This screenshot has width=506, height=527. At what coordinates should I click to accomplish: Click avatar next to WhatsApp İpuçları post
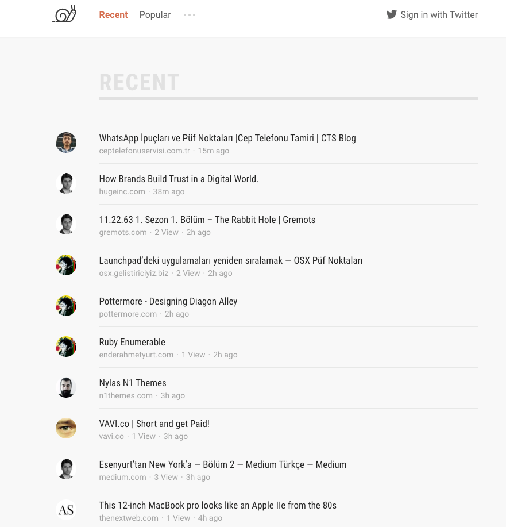click(66, 143)
